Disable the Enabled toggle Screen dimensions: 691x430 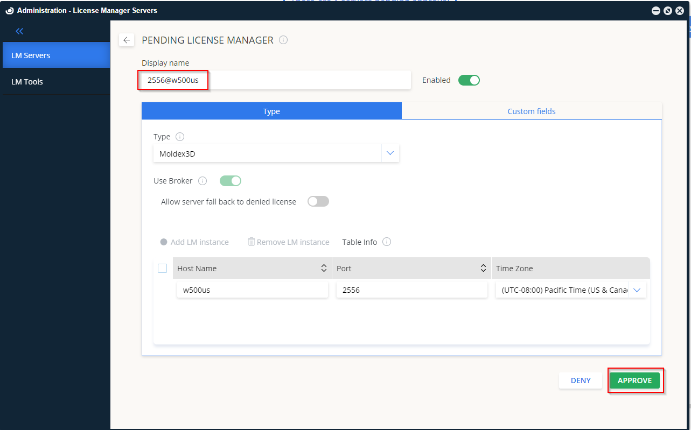(469, 80)
